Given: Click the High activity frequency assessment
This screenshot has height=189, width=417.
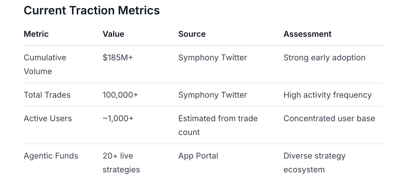Looking at the screenshot, I should tap(327, 95).
